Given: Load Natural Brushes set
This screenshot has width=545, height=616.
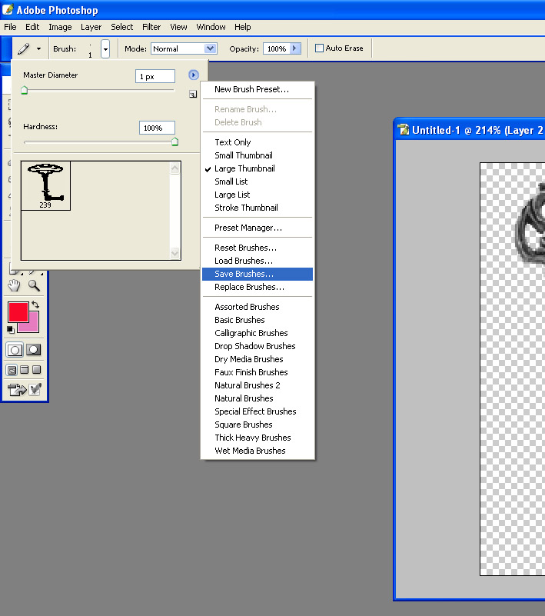Looking at the screenshot, I should coord(258,398).
